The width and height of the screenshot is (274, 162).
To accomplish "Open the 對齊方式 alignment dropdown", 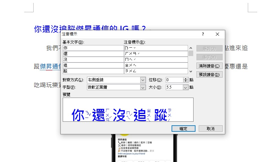I will (143, 80).
